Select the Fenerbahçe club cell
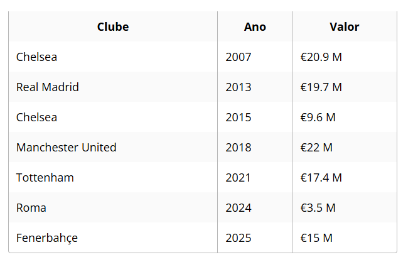This screenshot has width=413, height=262. coord(47,238)
